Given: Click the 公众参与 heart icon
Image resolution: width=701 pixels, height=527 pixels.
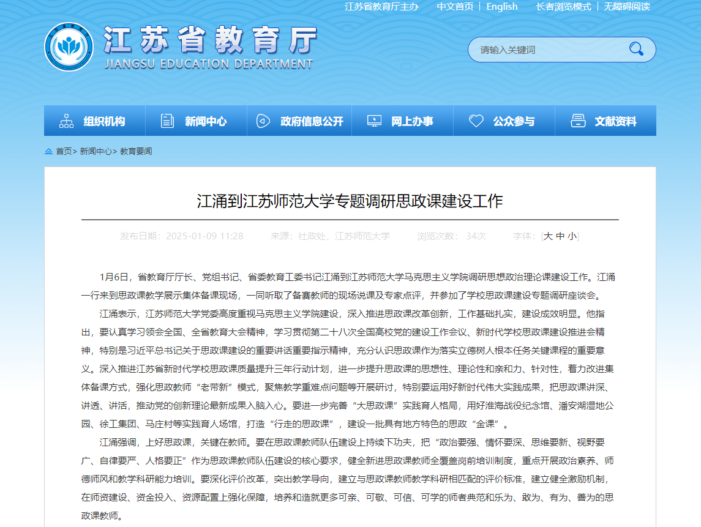Looking at the screenshot, I should click(476, 121).
